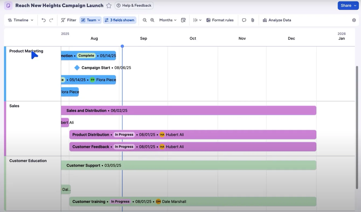Image resolution: width=361 pixels, height=212 pixels.
Task: Open the row spacing layout dropdown
Action: point(197,20)
